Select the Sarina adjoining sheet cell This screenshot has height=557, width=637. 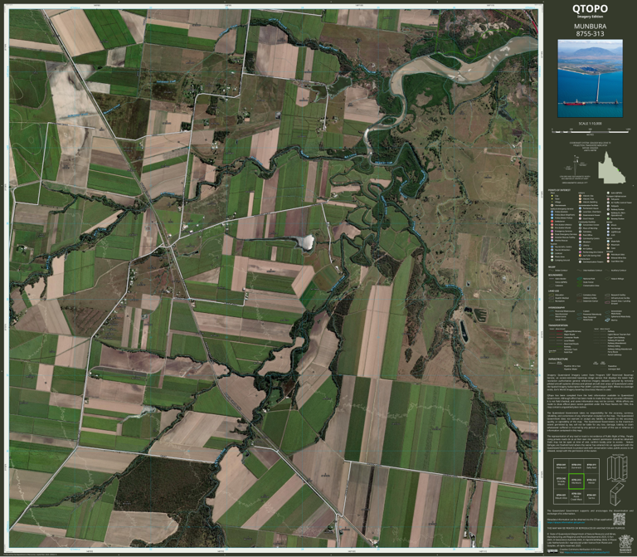pos(591,497)
